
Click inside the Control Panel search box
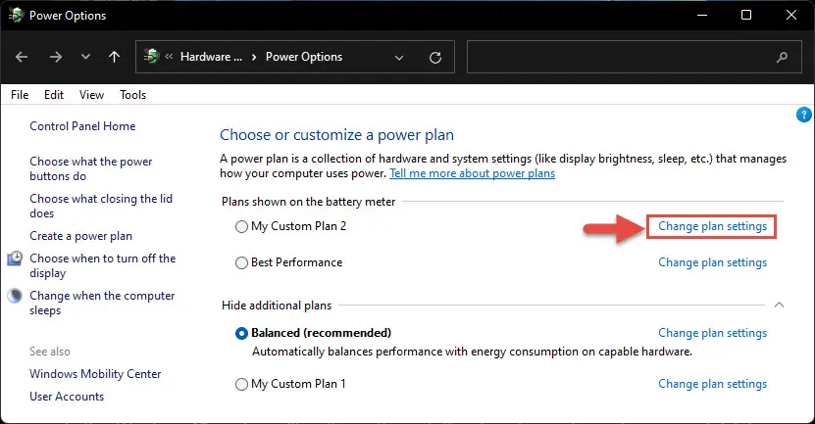[621, 57]
